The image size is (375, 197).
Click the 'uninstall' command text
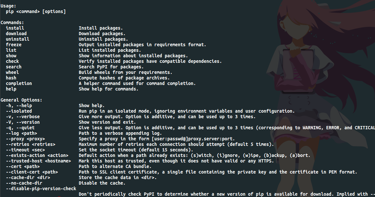point(18,39)
